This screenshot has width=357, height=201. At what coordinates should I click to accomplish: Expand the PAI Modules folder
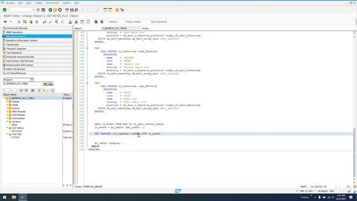point(7,115)
